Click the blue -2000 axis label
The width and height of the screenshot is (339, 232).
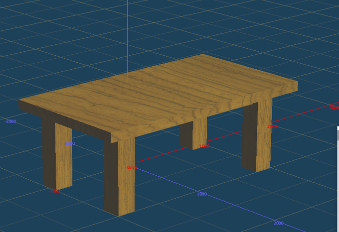[10, 121]
